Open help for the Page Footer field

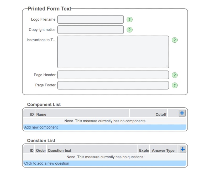(175, 85)
